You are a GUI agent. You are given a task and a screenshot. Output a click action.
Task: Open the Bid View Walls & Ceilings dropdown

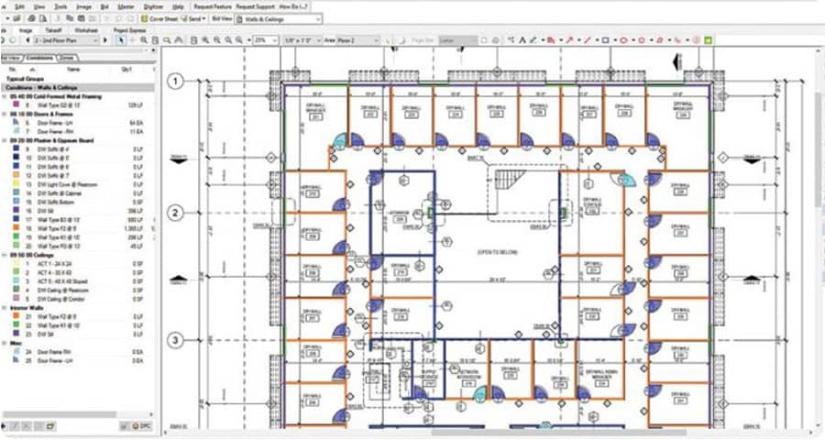(x=279, y=19)
